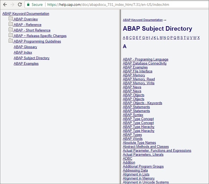
Task: Open Actual Parameter, Functions and Expressions link
Action: point(157,150)
